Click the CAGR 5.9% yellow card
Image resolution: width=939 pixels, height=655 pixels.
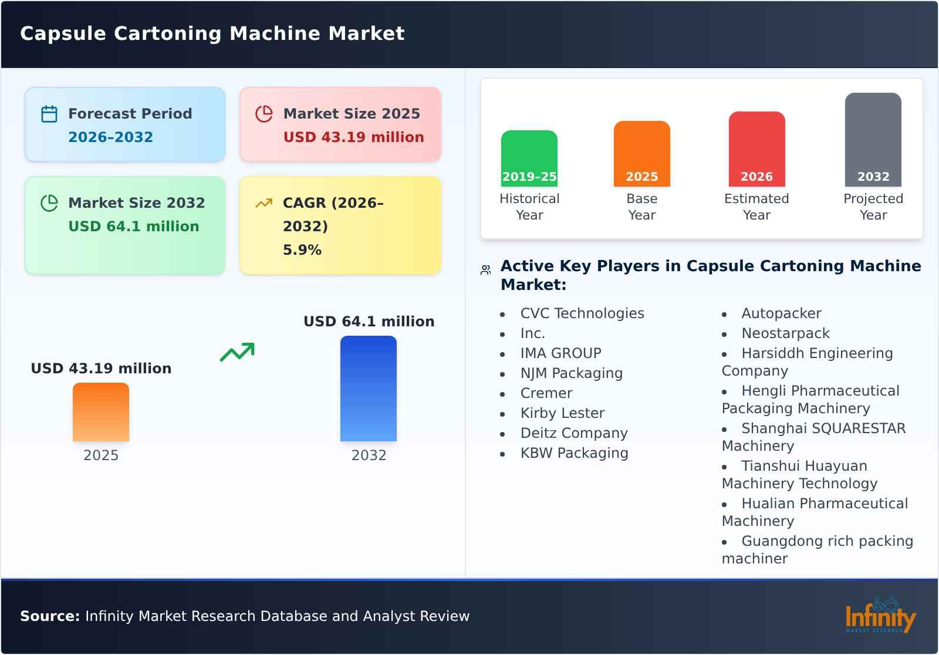[x=339, y=225]
